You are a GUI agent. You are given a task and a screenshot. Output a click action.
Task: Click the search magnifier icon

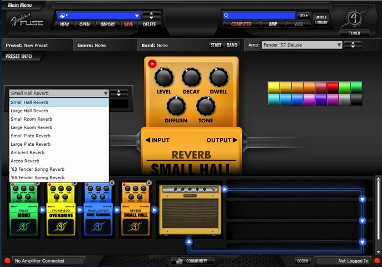(226, 16)
